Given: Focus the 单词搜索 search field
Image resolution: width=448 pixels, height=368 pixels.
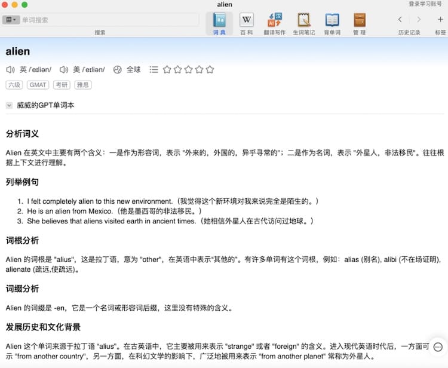Looking at the screenshot, I should (110, 20).
